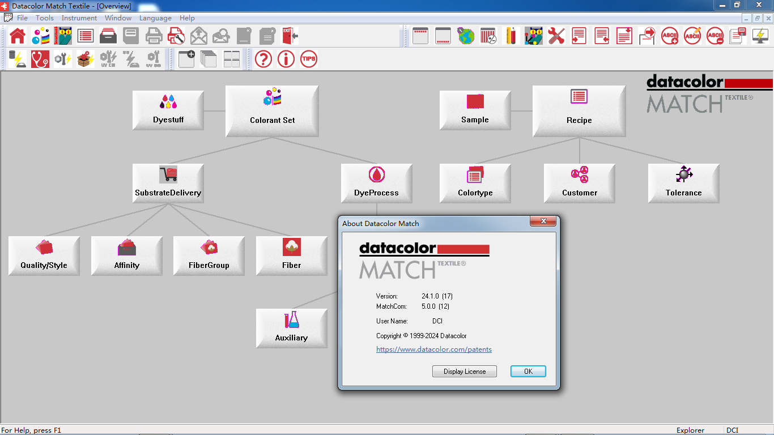Viewport: 774px width, 435px height.
Task: Open the datacolor.com/patents link
Action: pos(434,349)
